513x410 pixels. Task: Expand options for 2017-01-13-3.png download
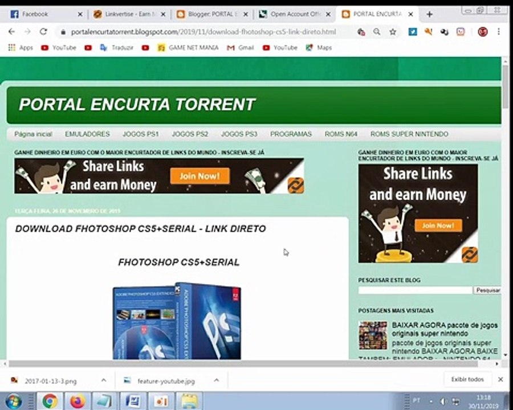point(104,380)
